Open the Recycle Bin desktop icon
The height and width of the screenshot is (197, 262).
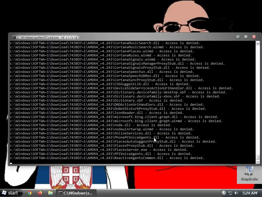pos(249,173)
